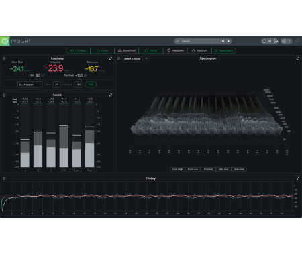Toggle the Gate button in Loudness panel
The image size is (302, 255).
pos(91,85)
